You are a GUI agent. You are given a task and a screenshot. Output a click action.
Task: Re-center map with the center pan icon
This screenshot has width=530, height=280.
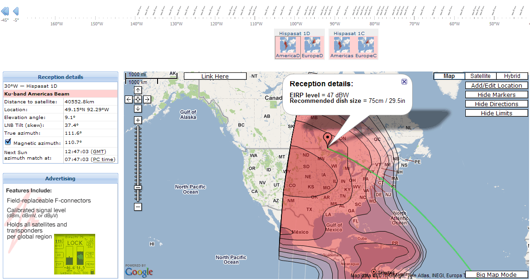tap(138, 99)
